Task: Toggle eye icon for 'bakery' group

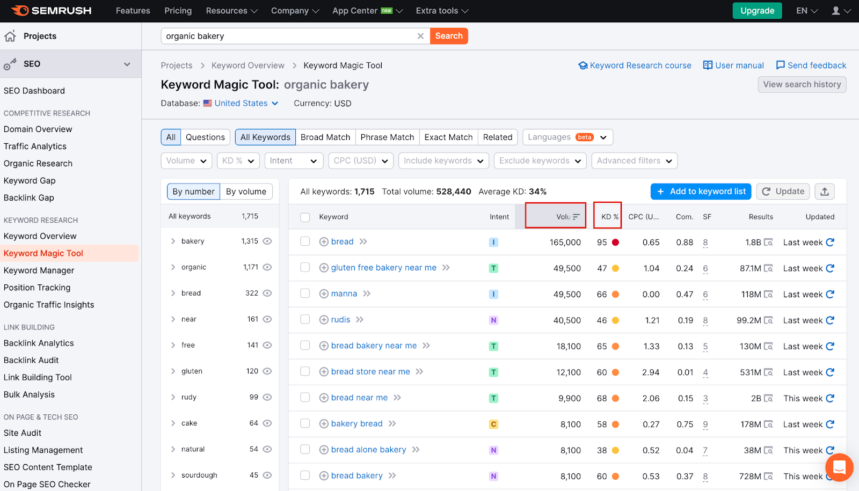Action: pyautogui.click(x=267, y=241)
